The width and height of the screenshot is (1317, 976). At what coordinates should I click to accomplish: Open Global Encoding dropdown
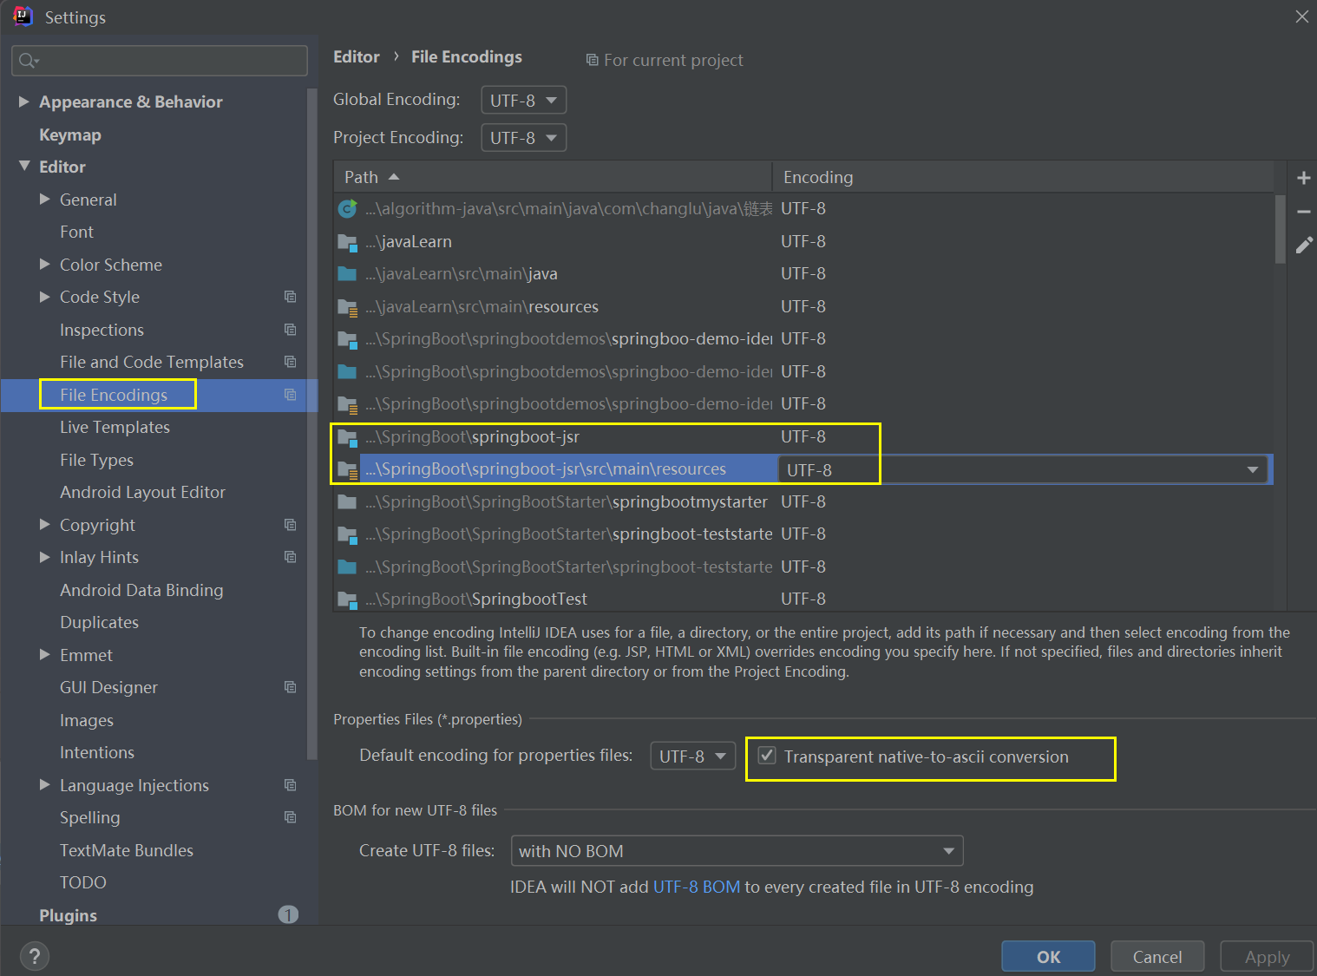tap(523, 100)
